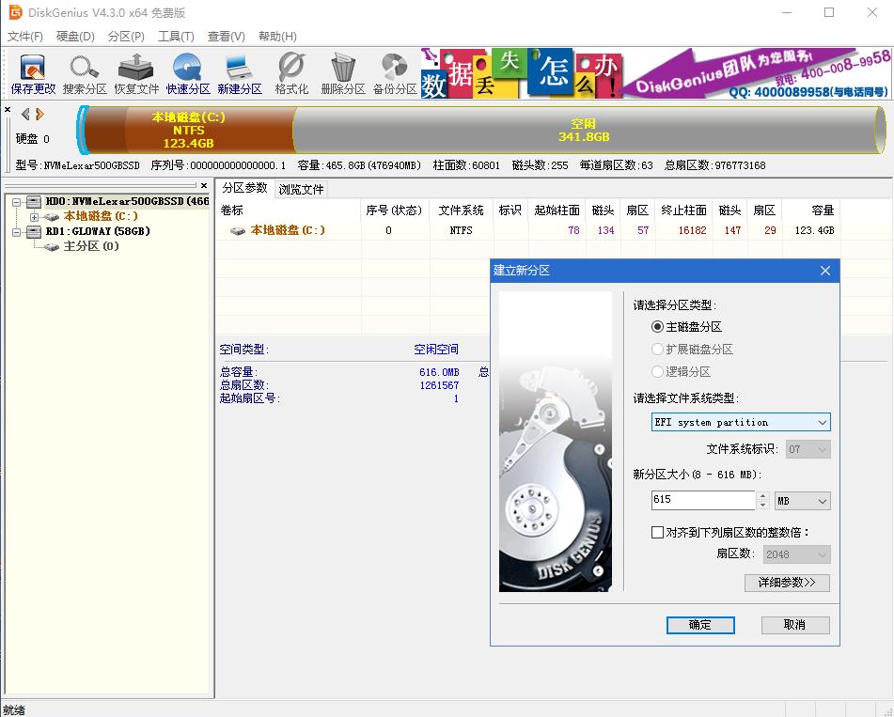Open the 恢复文件 (Recover Files) tool
This screenshot has width=894, height=717.
point(134,71)
